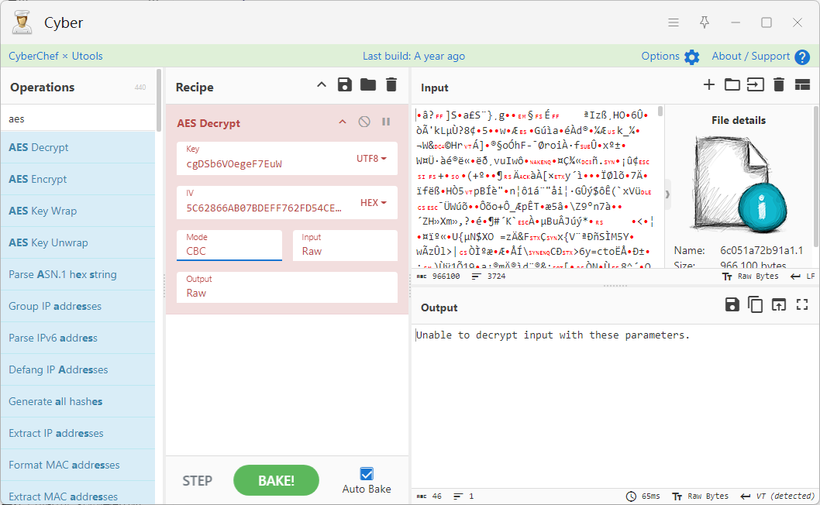Viewport: 820px width, 505px height.
Task: Change output end of line VT (detected)
Action: 778,496
